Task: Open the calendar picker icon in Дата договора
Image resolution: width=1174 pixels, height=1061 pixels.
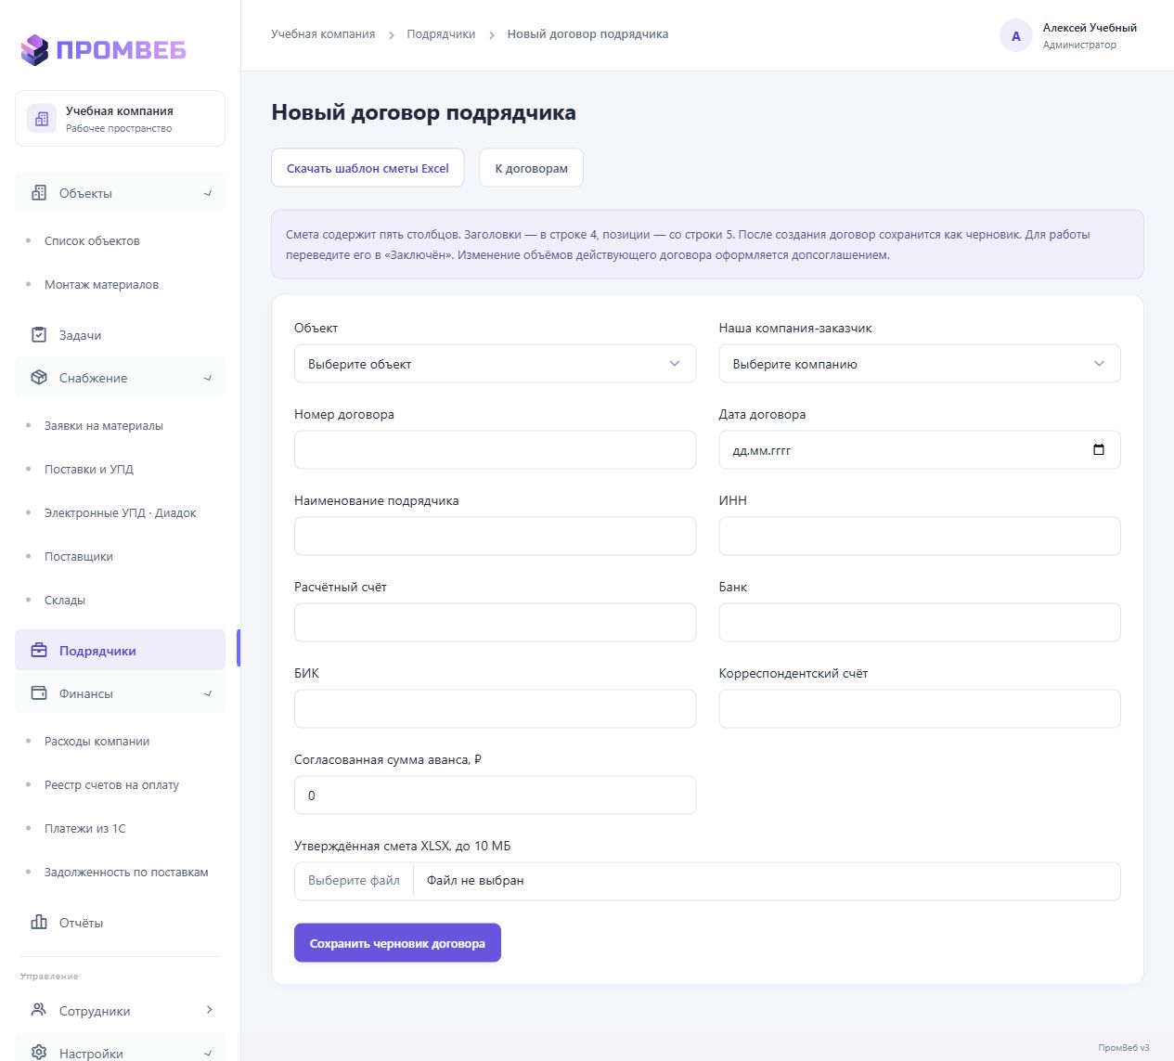Action: coord(1099,450)
